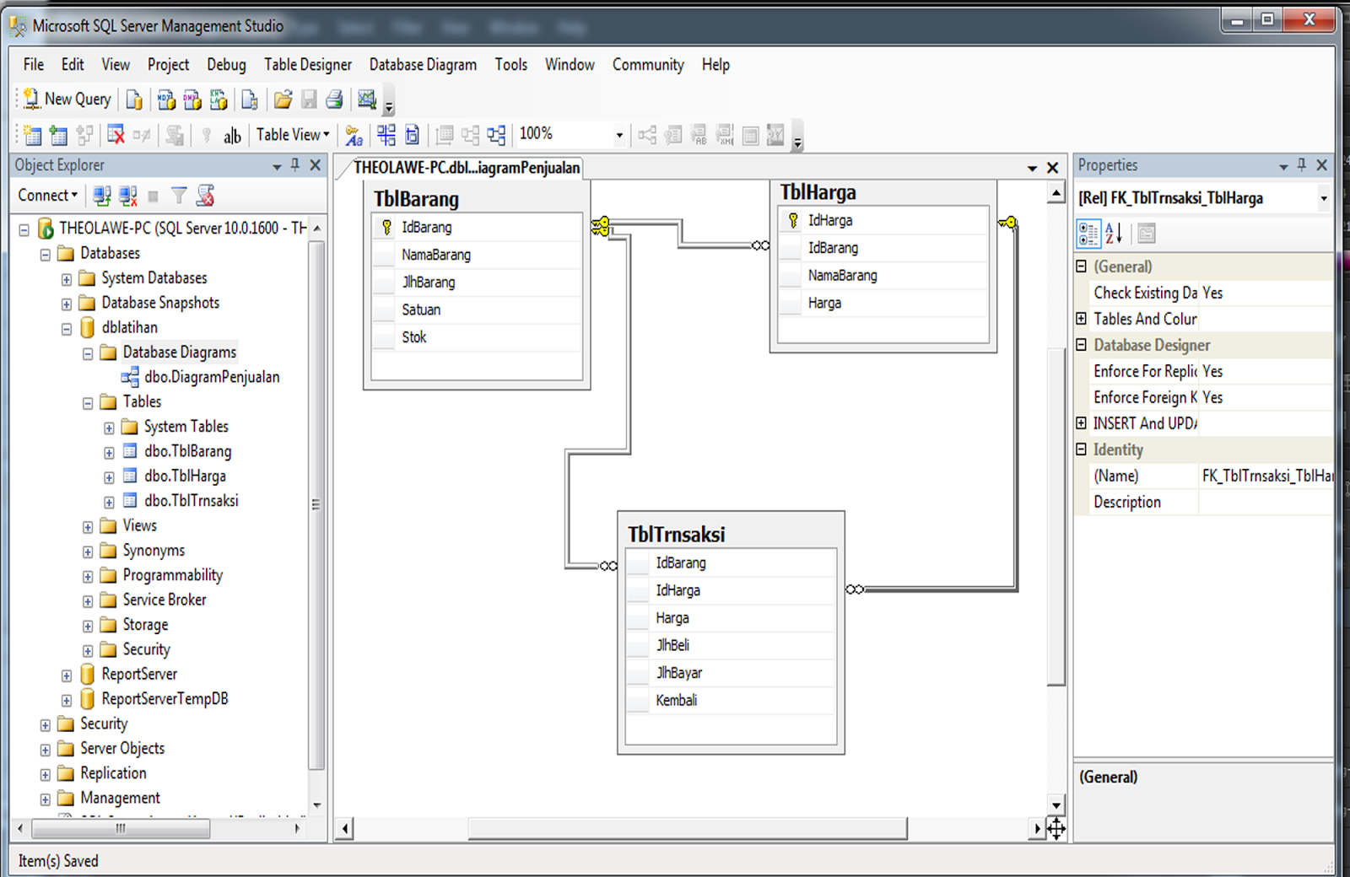Click the Categorized view icon in Properties
1350x877 pixels.
1088,234
